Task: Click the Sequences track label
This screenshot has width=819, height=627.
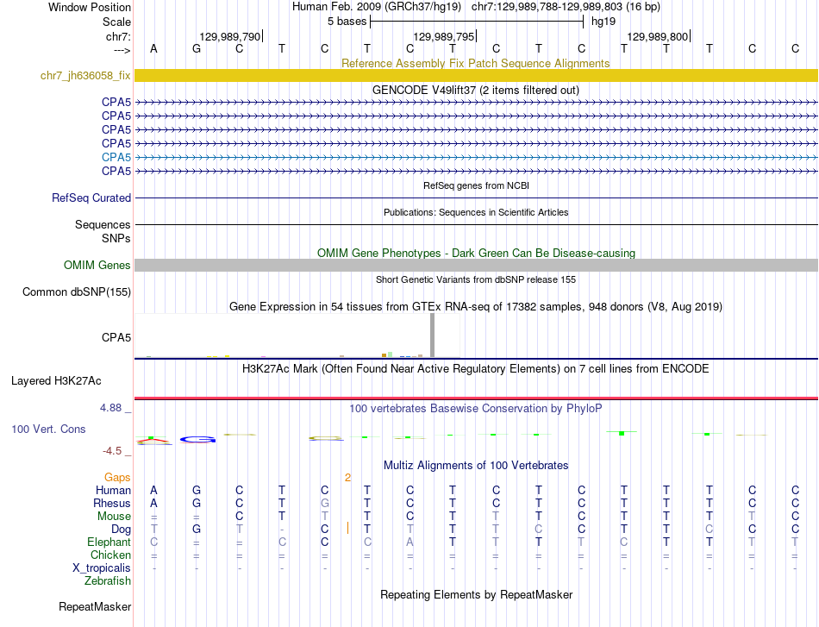Action: [103, 225]
